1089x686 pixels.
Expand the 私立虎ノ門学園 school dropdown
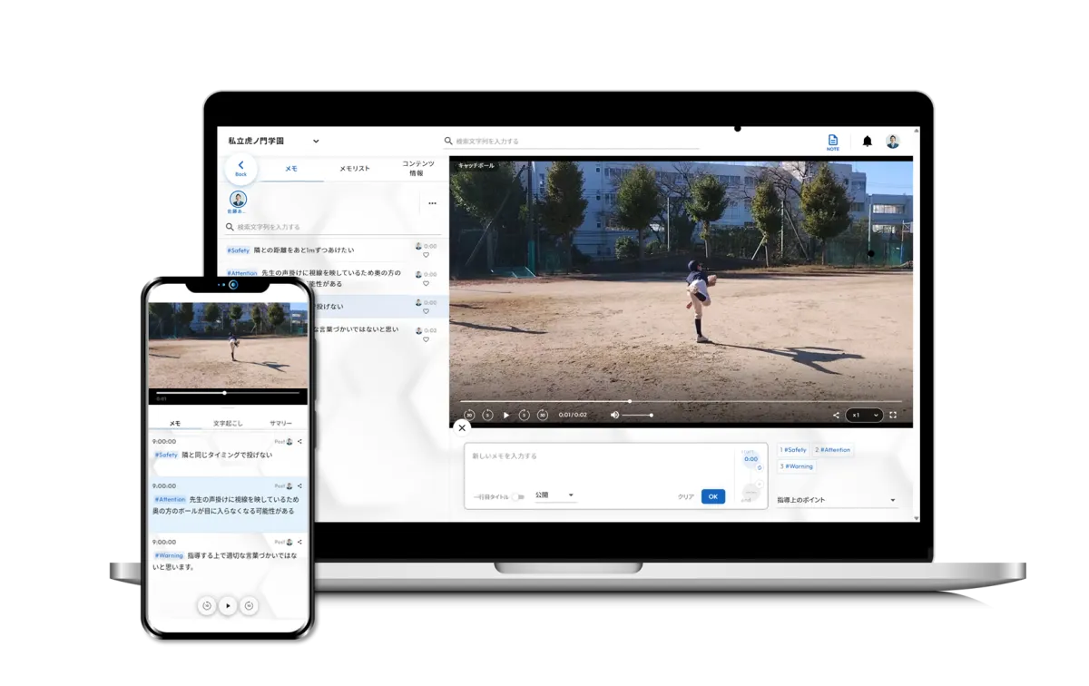pyautogui.click(x=316, y=142)
